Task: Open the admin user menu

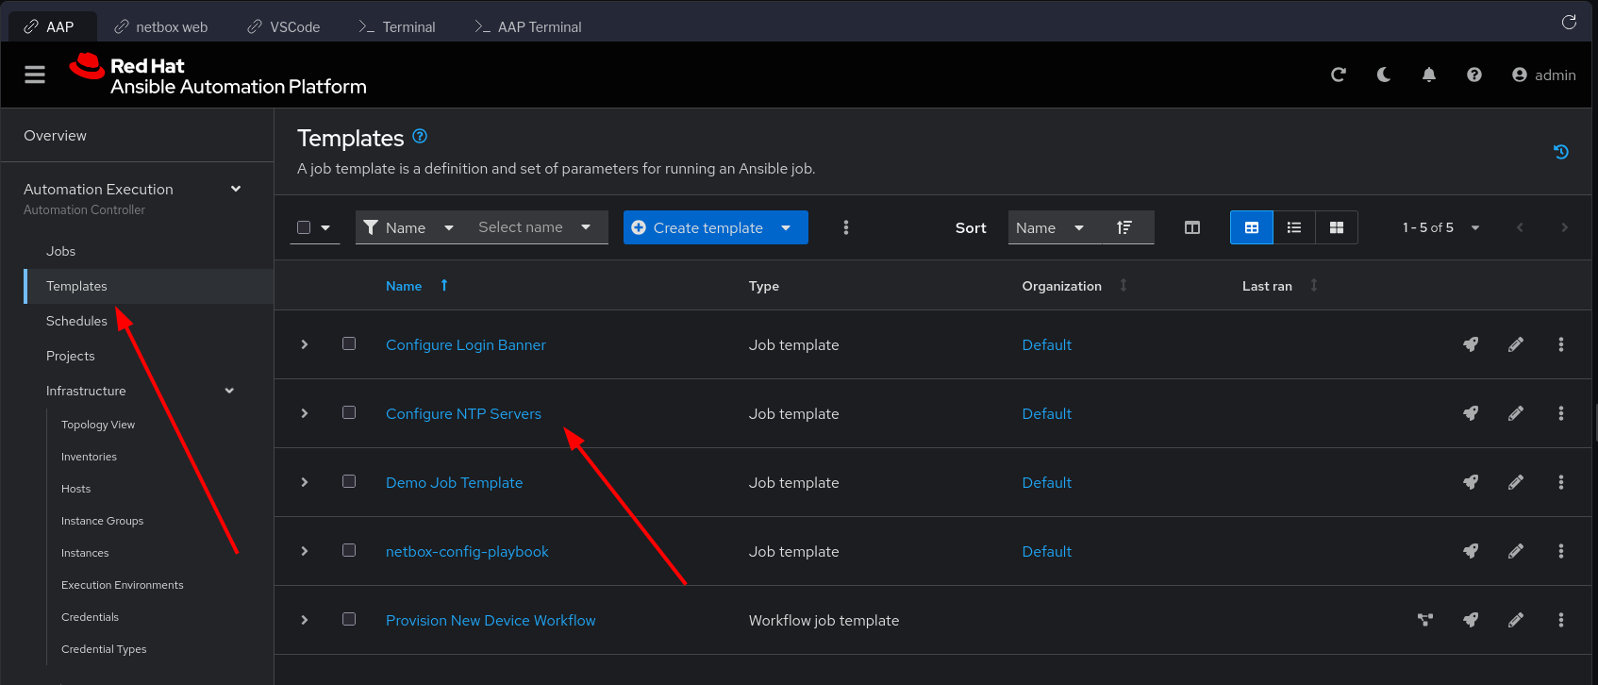Action: [x=1544, y=75]
